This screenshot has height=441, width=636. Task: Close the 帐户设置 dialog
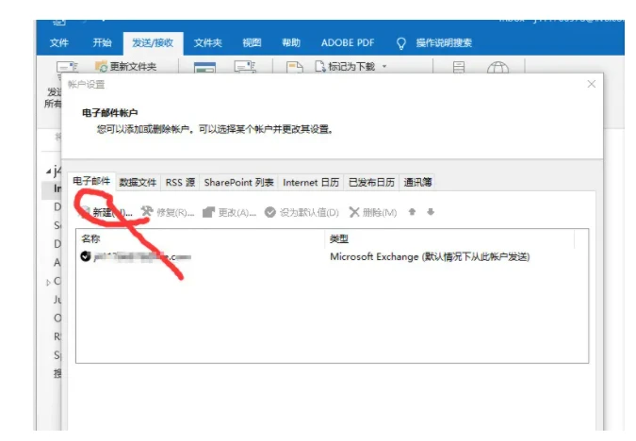point(592,84)
